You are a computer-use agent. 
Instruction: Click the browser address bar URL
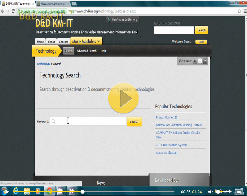(102, 11)
